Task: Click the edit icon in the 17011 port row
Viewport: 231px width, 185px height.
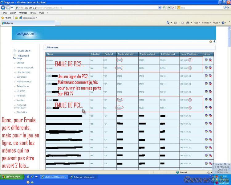Action: click(206, 84)
